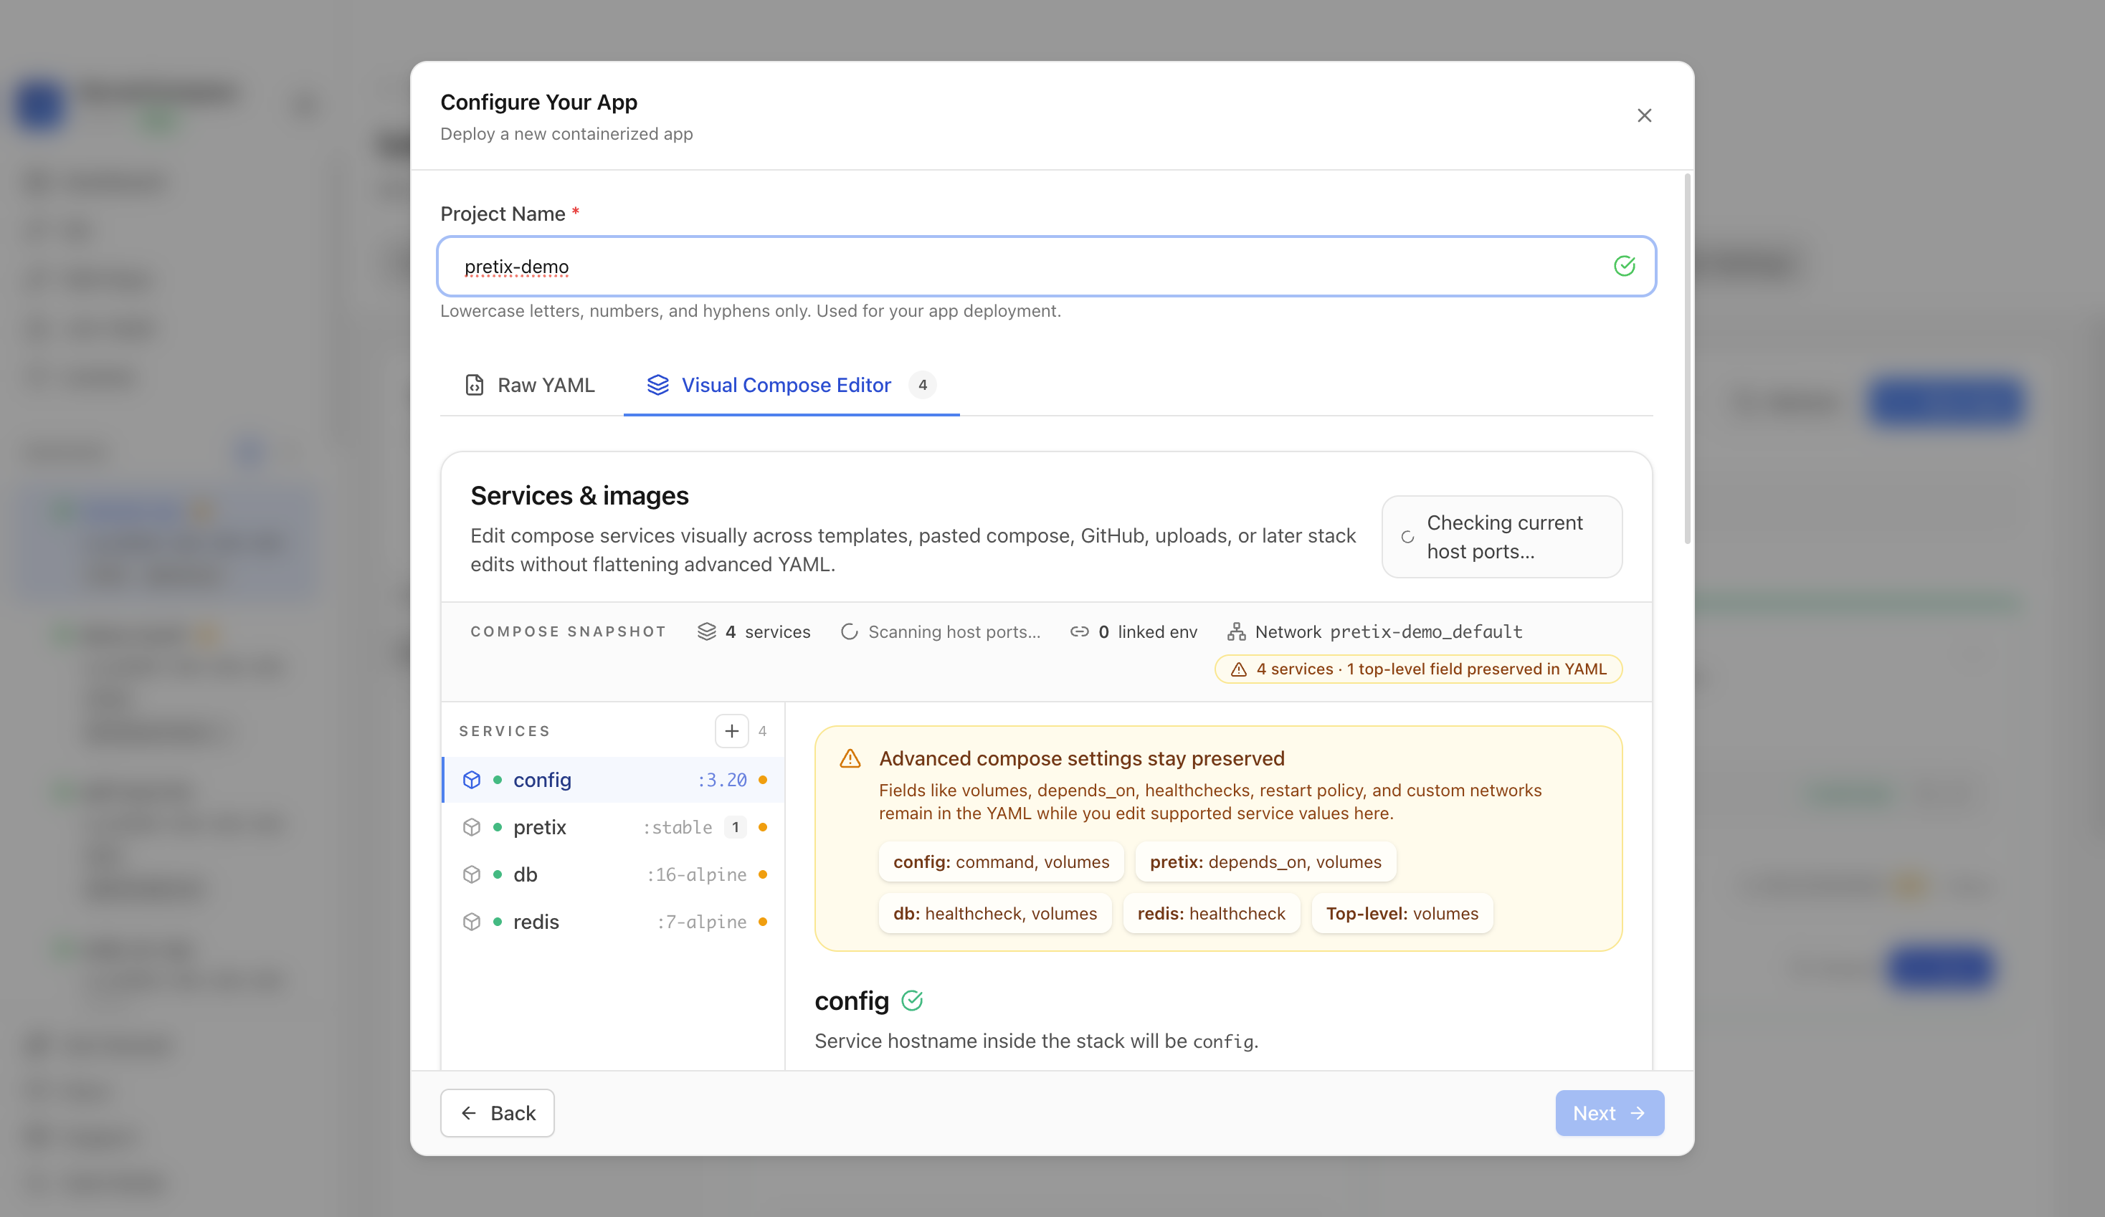
Task: Click the orange dot on the redis row
Action: point(763,922)
